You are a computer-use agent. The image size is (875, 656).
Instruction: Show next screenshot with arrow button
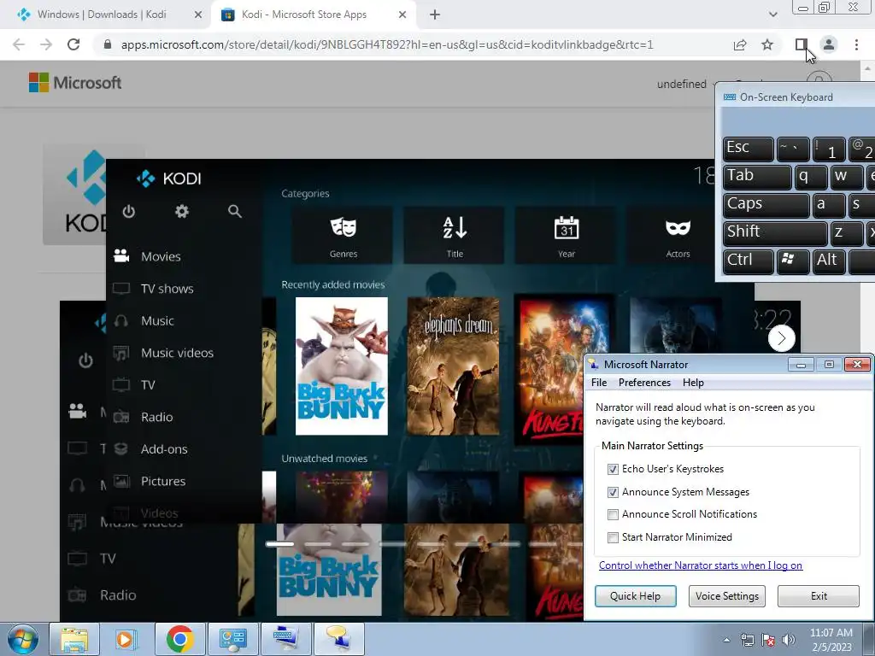tap(781, 338)
